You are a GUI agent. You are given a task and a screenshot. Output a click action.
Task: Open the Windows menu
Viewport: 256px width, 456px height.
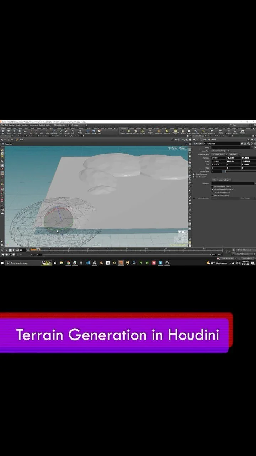tap(25, 125)
